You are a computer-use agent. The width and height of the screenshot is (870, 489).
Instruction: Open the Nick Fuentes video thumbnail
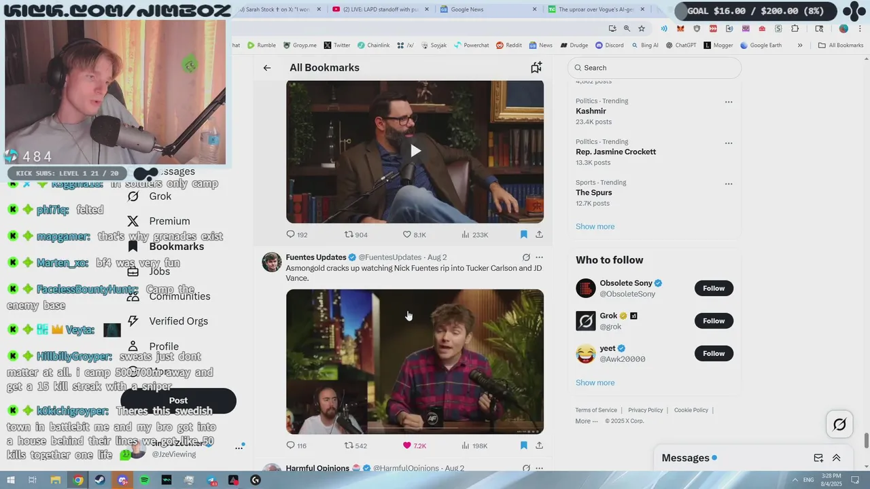pyautogui.click(x=415, y=361)
